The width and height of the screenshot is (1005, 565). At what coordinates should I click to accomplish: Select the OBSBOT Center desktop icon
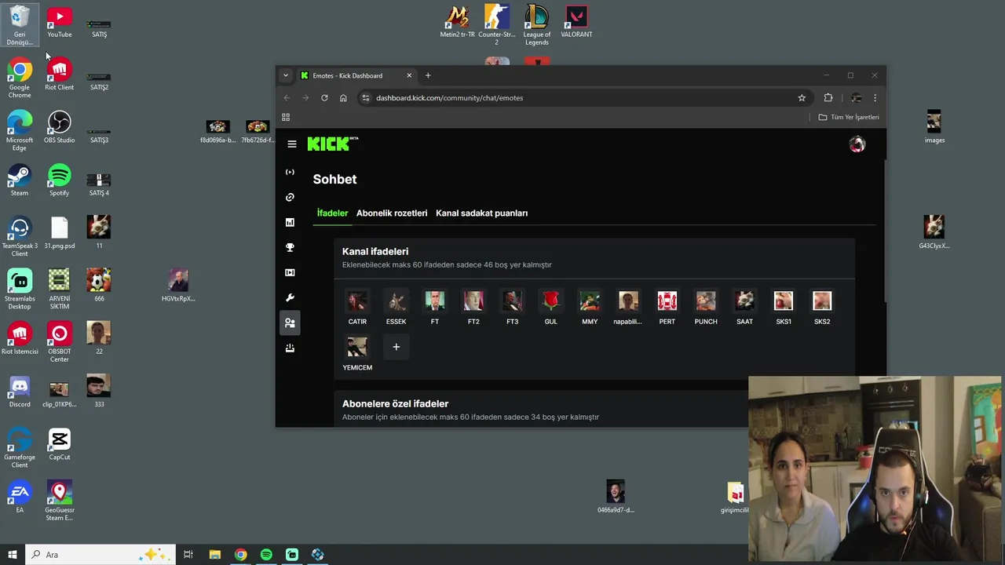[x=59, y=341]
